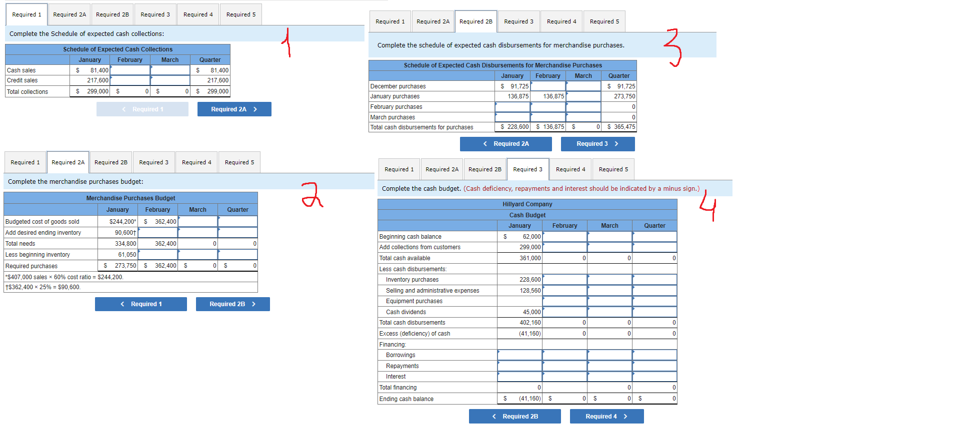Image resolution: width=953 pixels, height=432 pixels.
Task: Advance to Required 3 under Cash Disbursements schedule
Action: click(598, 144)
